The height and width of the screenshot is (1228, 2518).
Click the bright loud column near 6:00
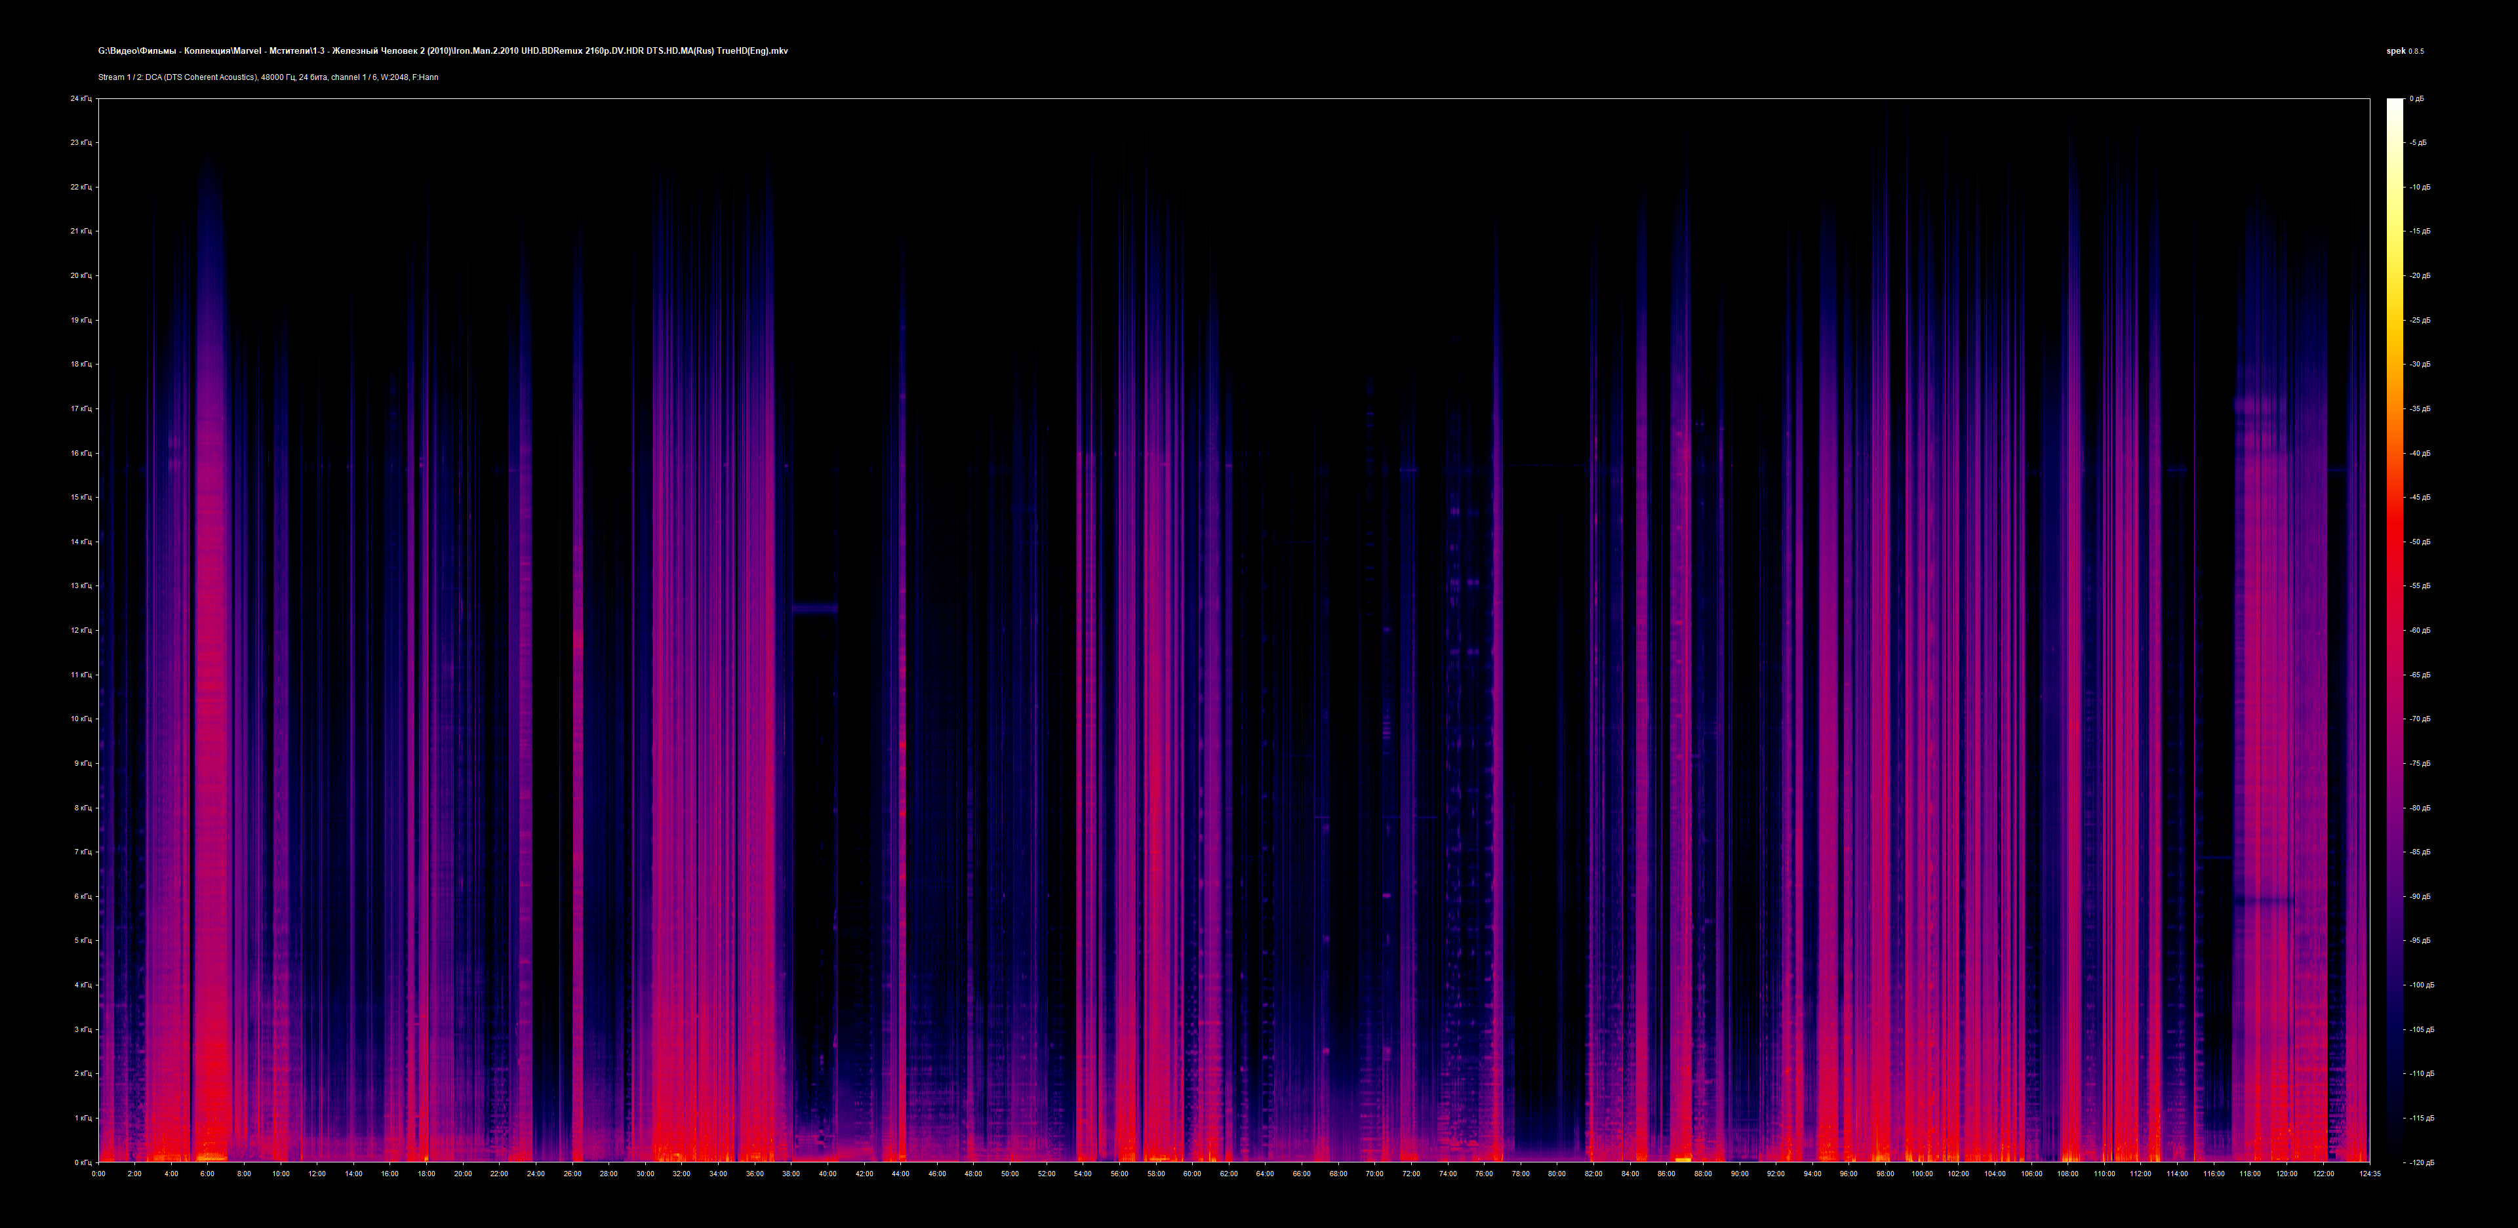[210, 684]
